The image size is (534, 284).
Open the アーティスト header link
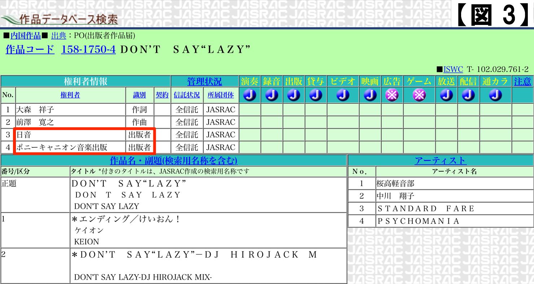[x=441, y=160]
